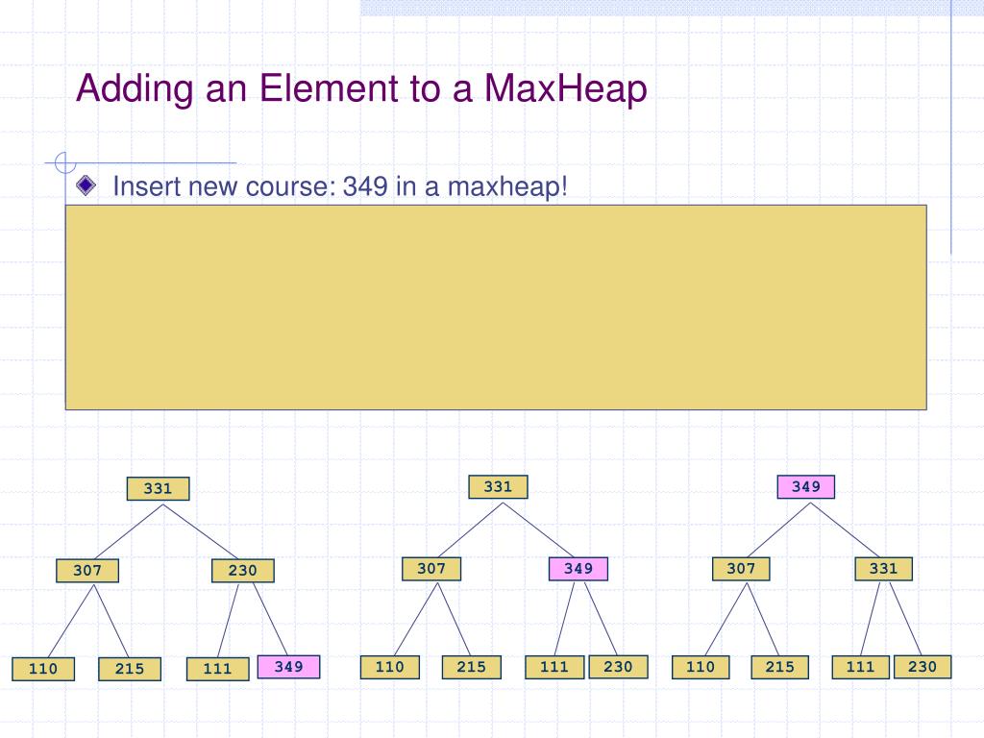
Task: Click the large blank yellow rectangle
Action: [496, 307]
